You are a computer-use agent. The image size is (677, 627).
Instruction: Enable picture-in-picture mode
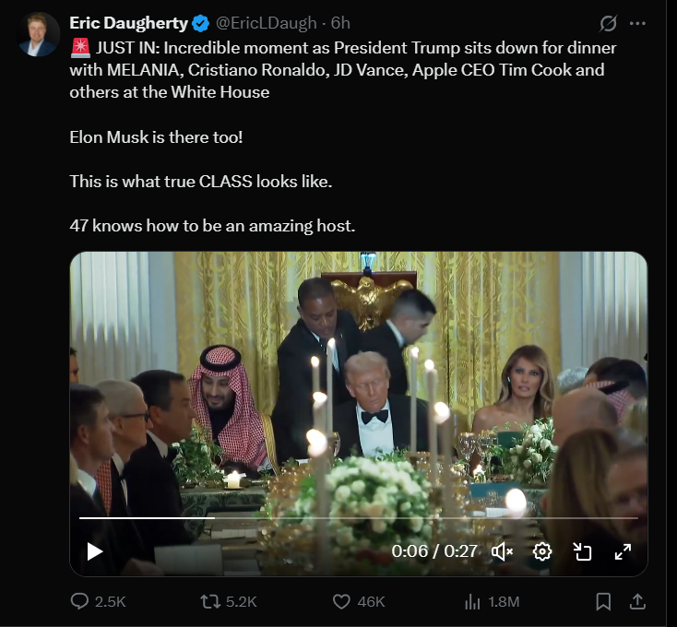click(582, 551)
